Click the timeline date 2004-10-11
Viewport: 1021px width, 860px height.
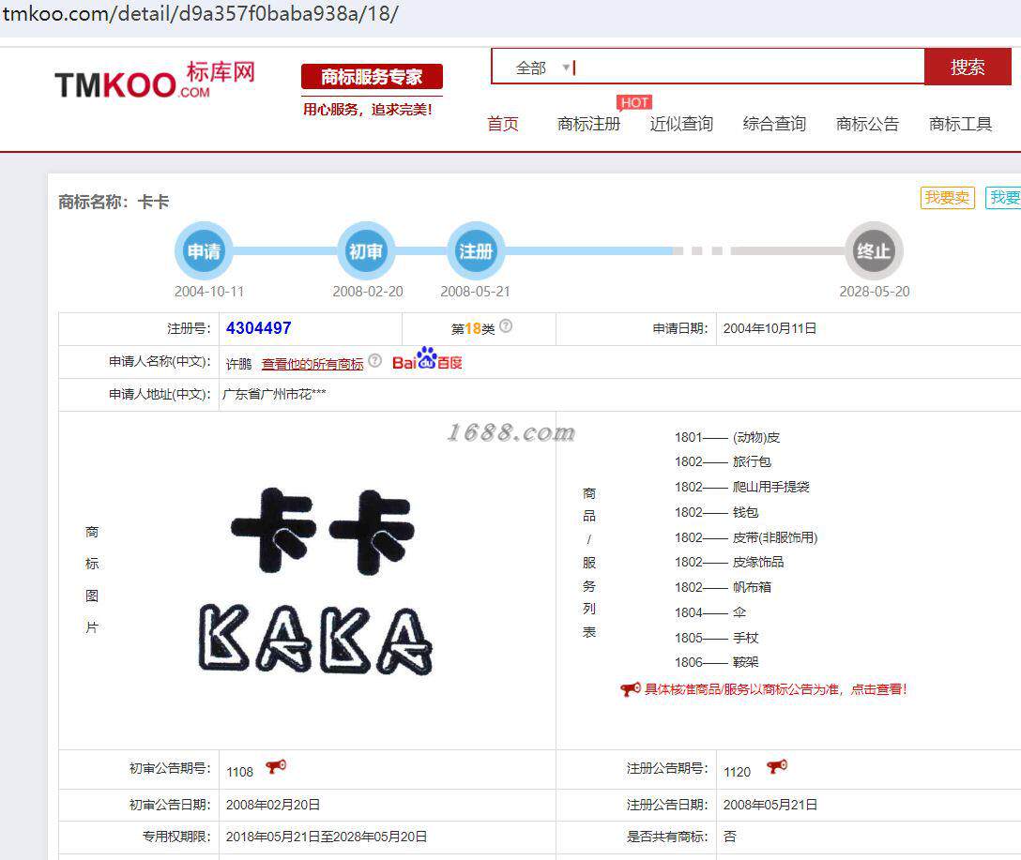[x=209, y=292]
